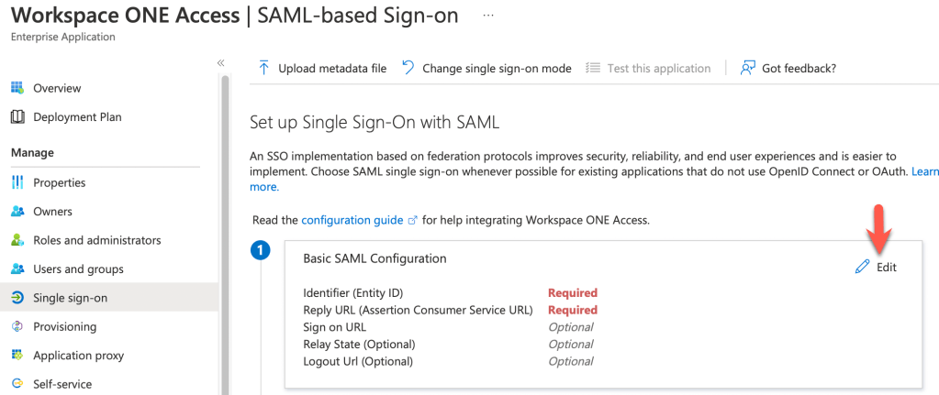This screenshot has height=395, width=939.
Task: Click the sidebar vertical scrollbar
Action: tap(225, 229)
